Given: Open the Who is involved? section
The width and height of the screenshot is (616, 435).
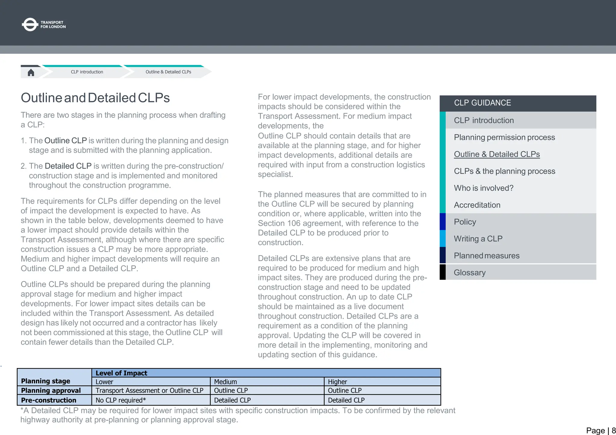Looking at the screenshot, I should (x=483, y=188).
